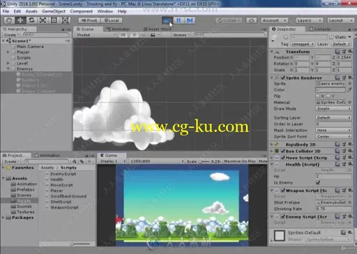
Task: Open the Sorting Layer dropdown
Action: (333, 118)
